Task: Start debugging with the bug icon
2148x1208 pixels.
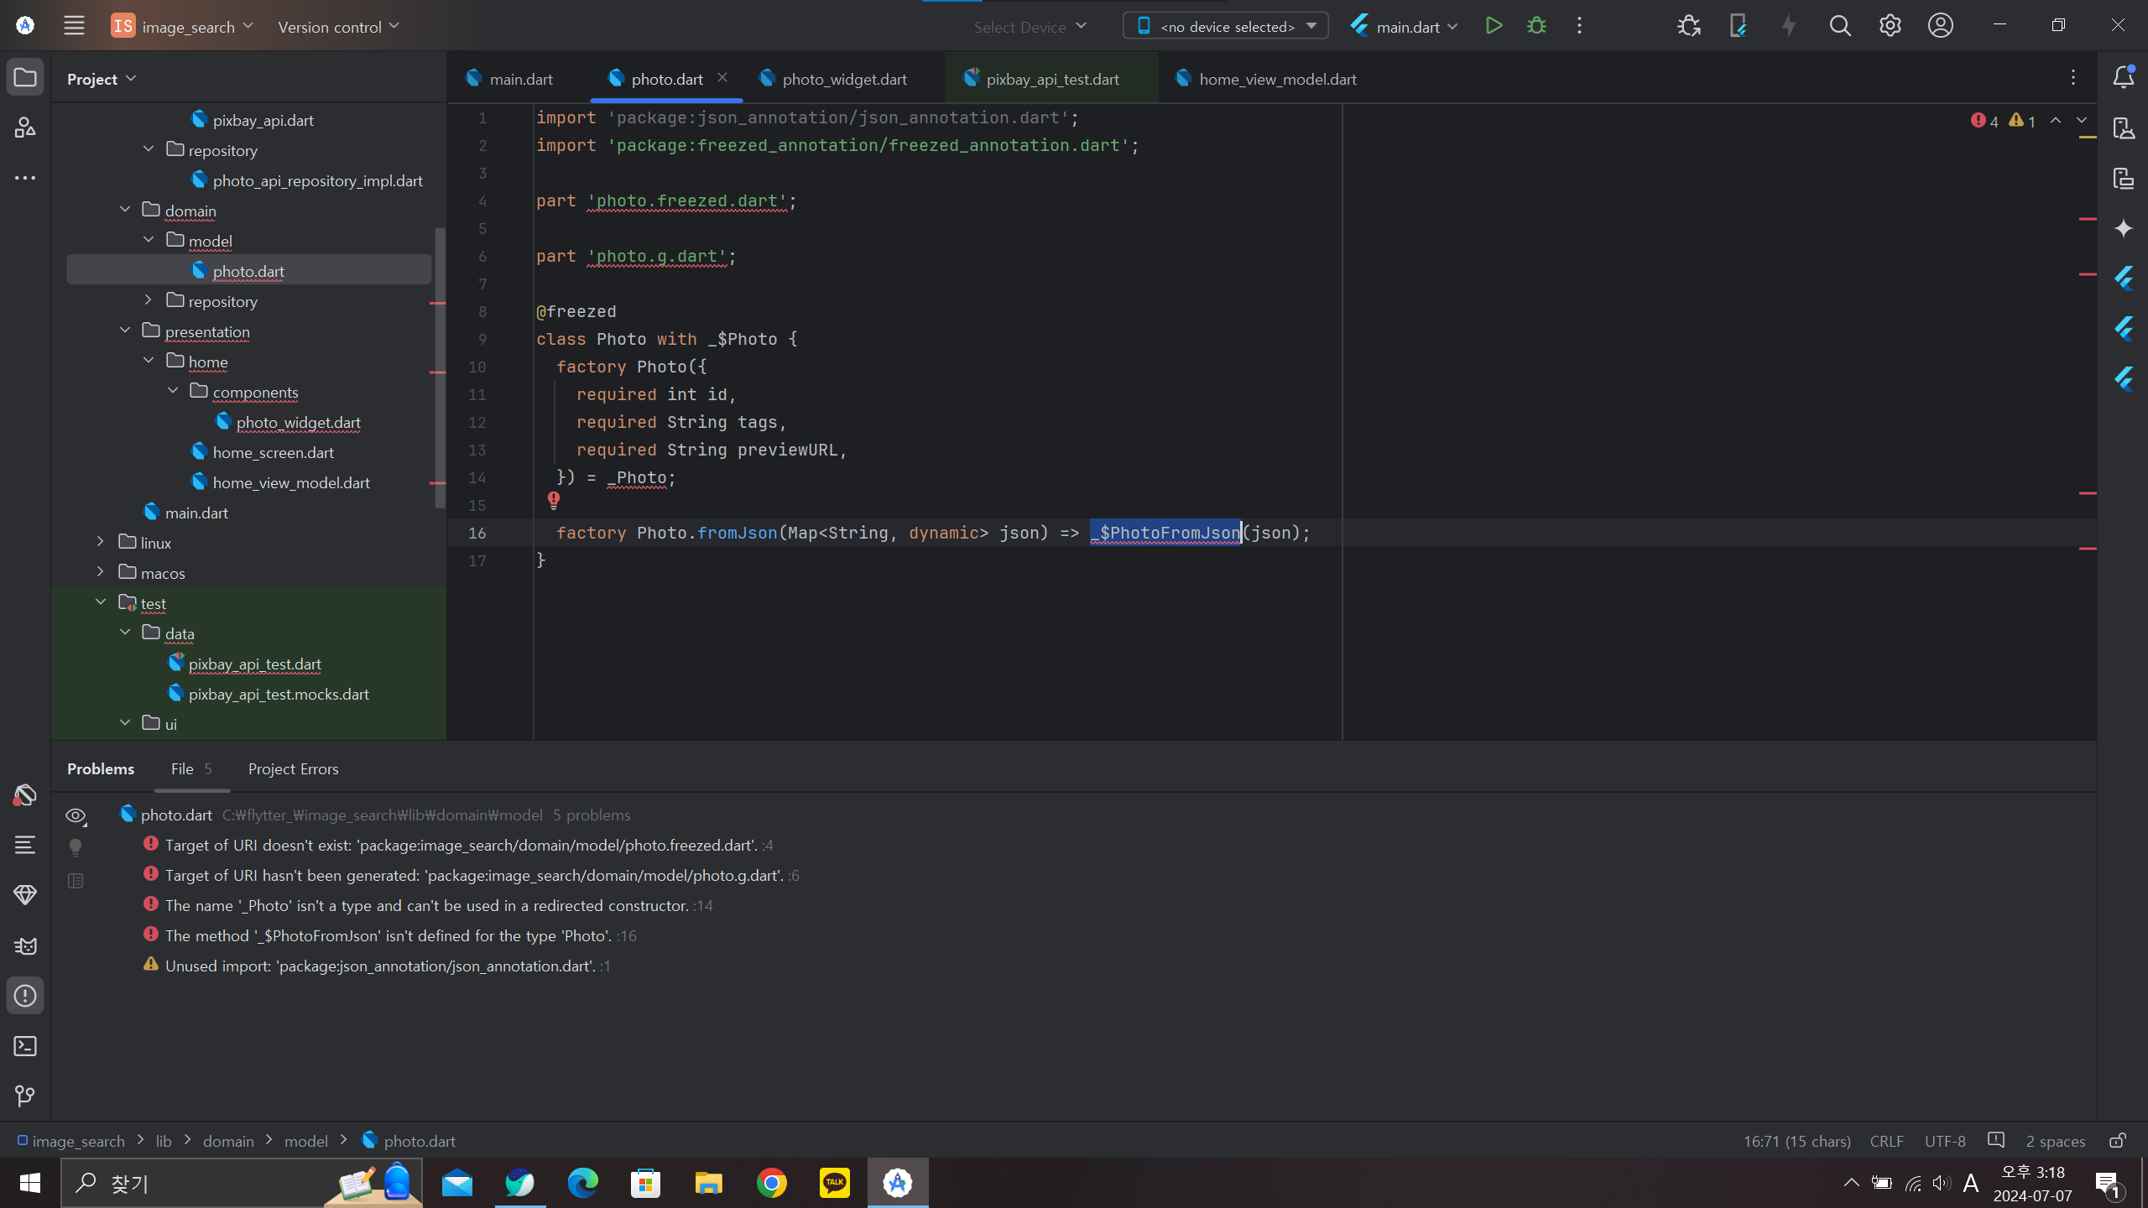Action: (x=1536, y=26)
